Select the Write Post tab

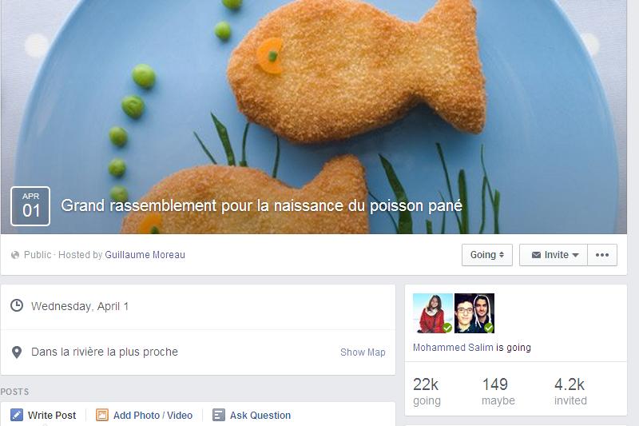tap(43, 415)
